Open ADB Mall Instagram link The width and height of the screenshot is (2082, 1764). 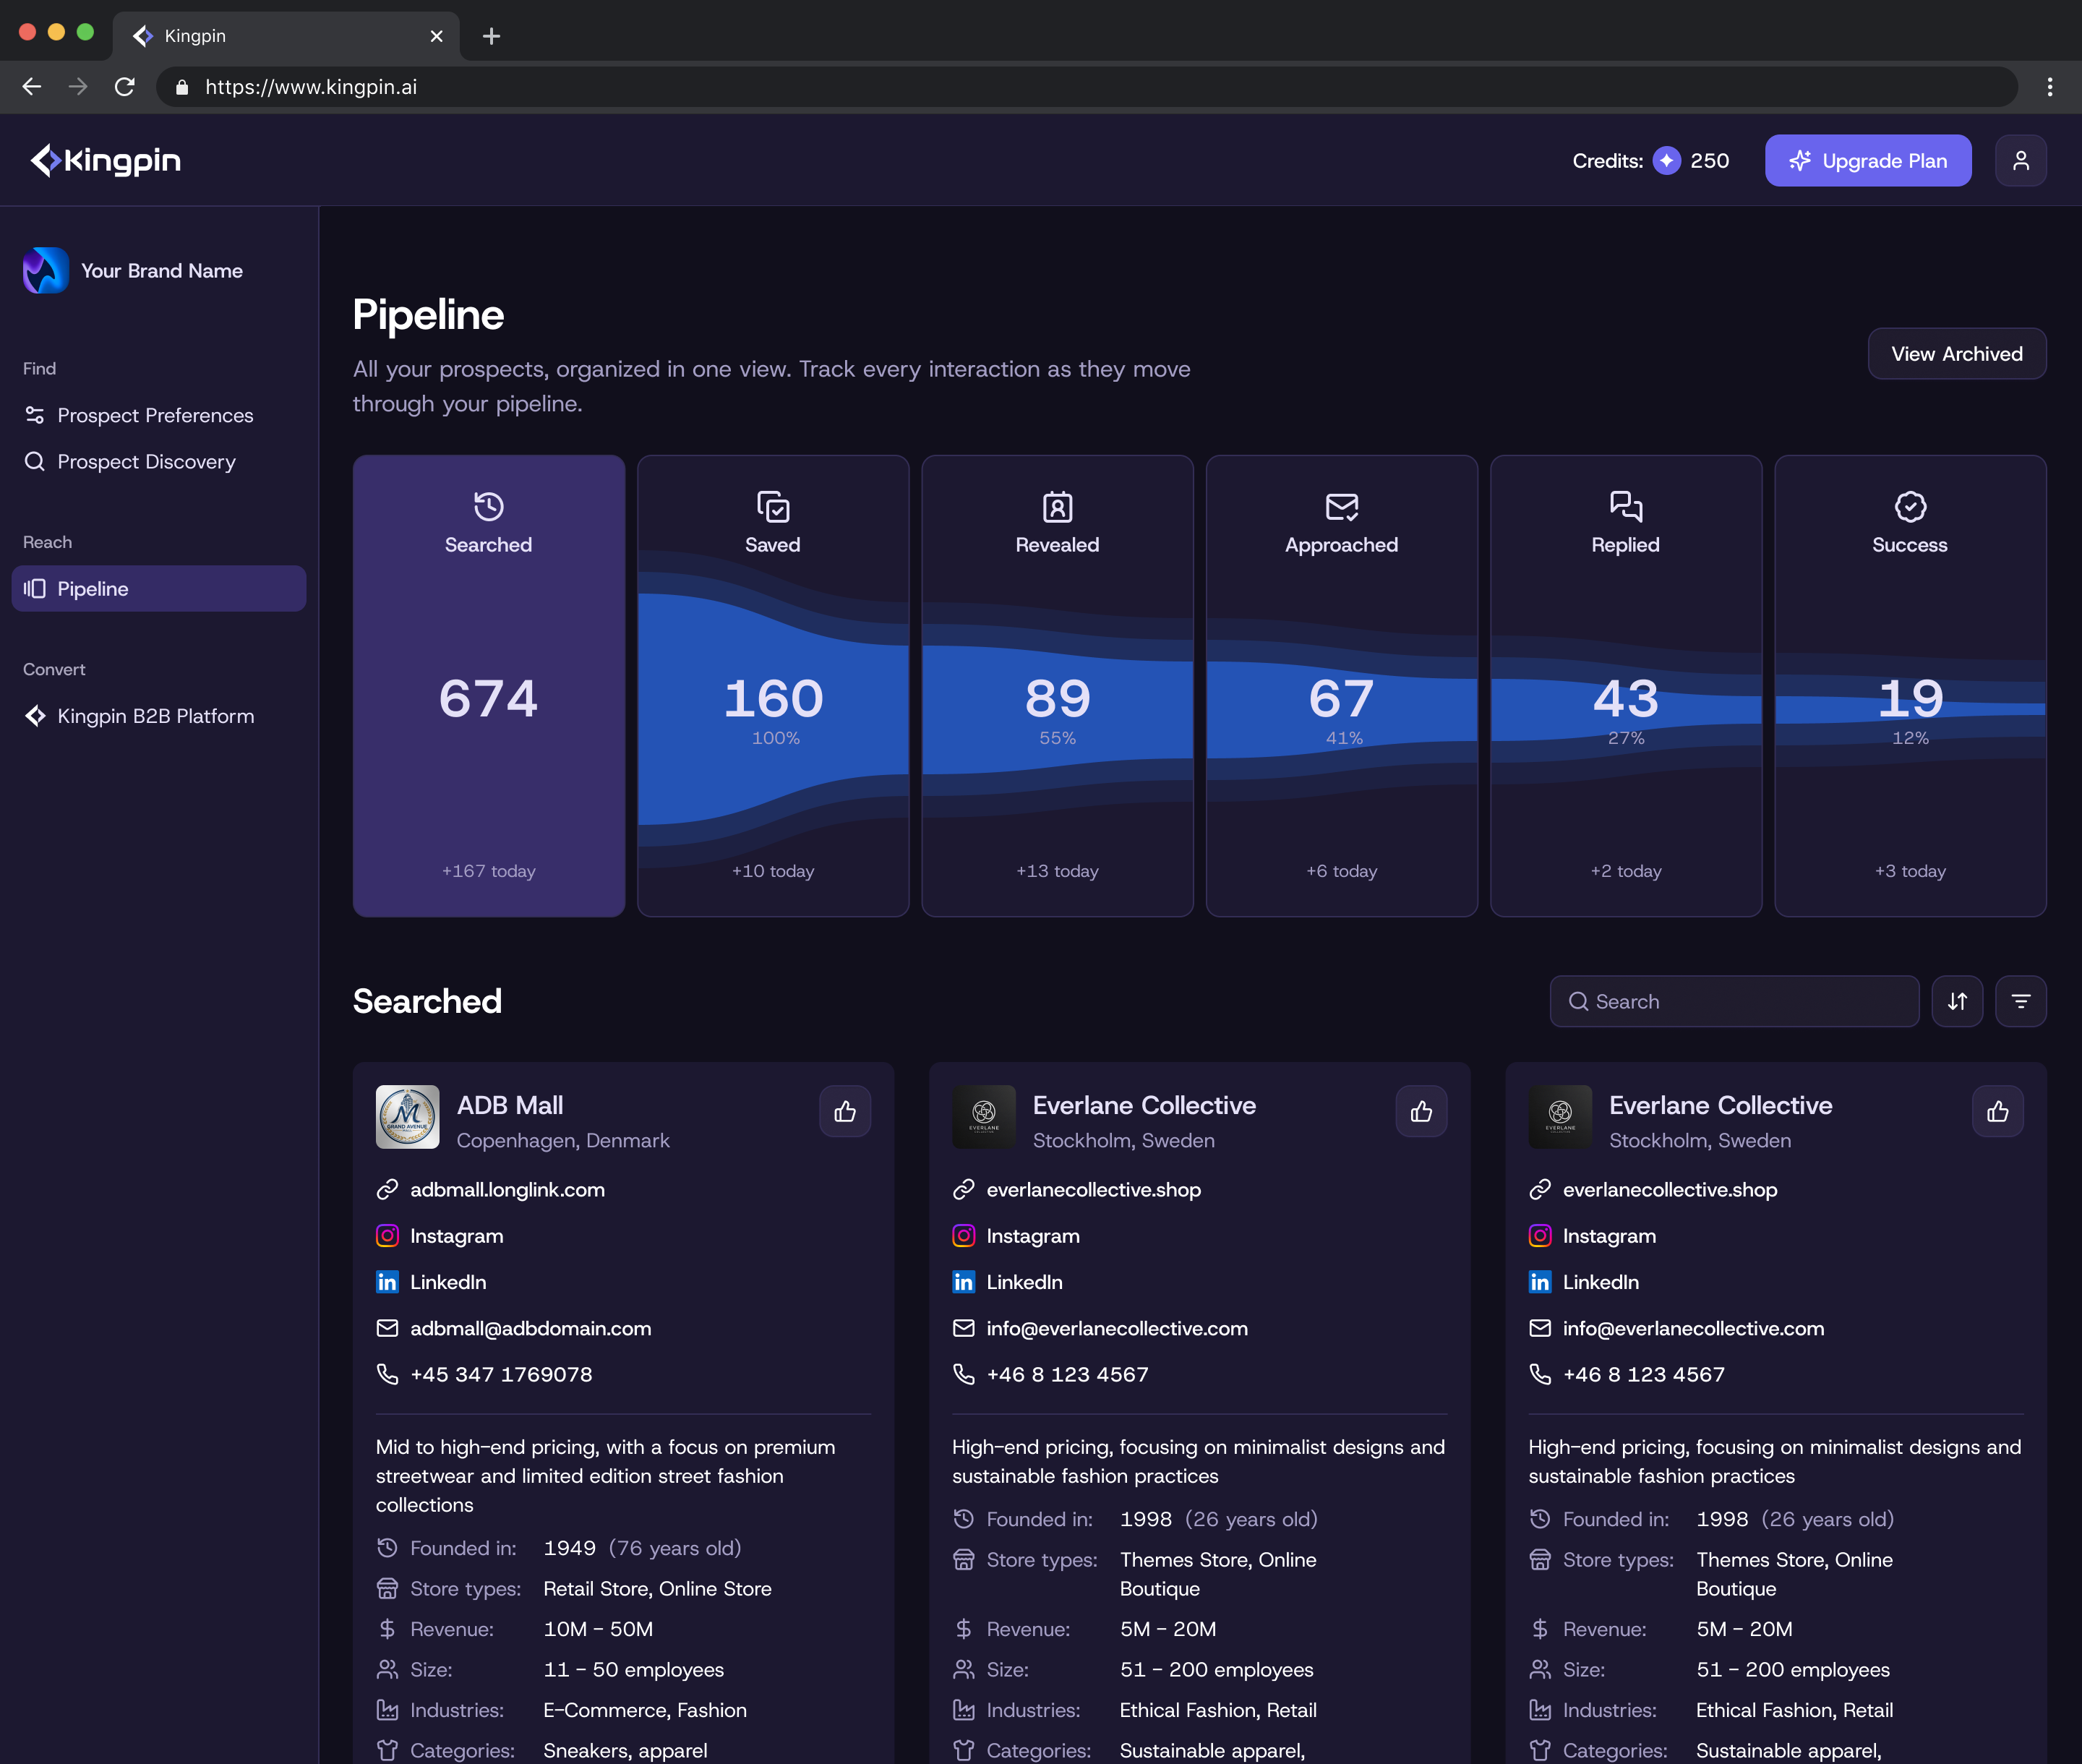[456, 1235]
